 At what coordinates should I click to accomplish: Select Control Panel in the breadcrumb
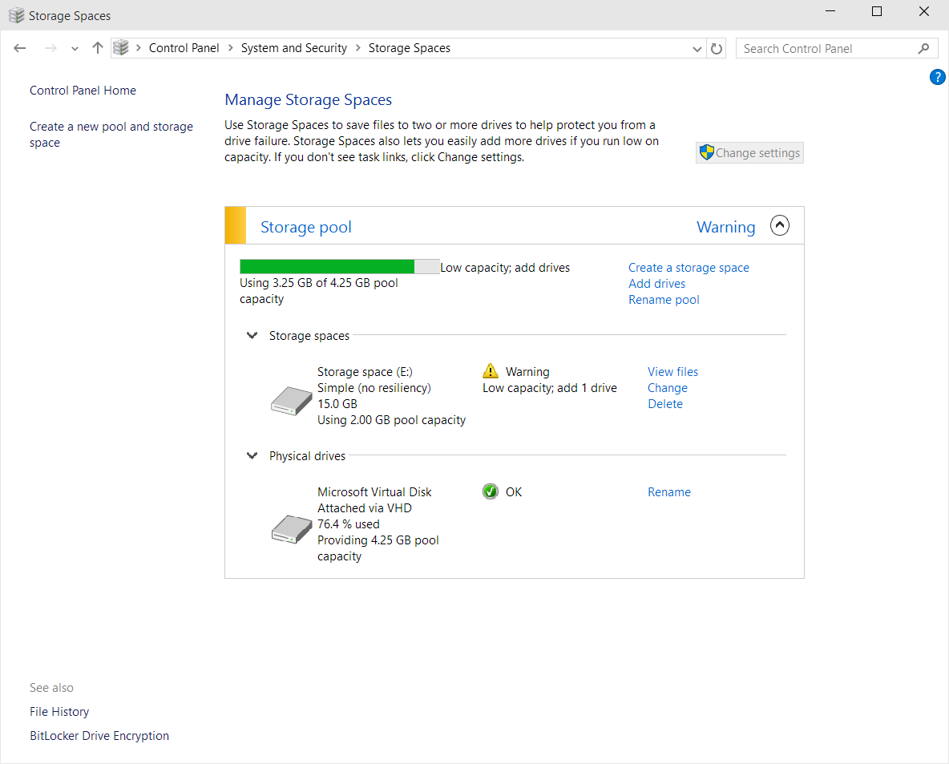[184, 48]
